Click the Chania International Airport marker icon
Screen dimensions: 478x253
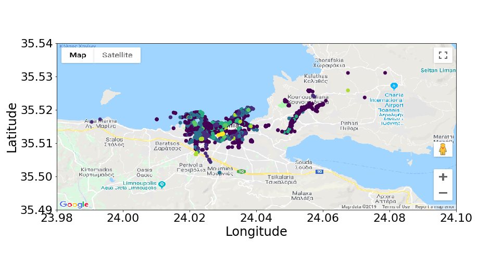pyautogui.click(x=394, y=86)
